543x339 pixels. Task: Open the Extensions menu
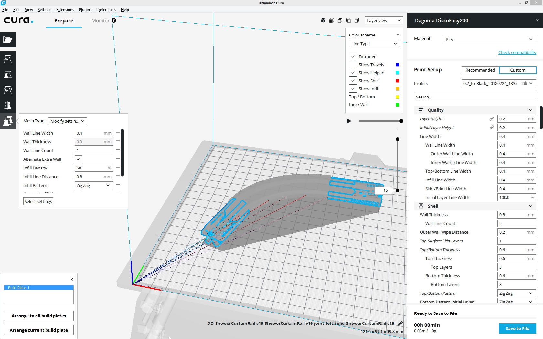(x=65, y=10)
